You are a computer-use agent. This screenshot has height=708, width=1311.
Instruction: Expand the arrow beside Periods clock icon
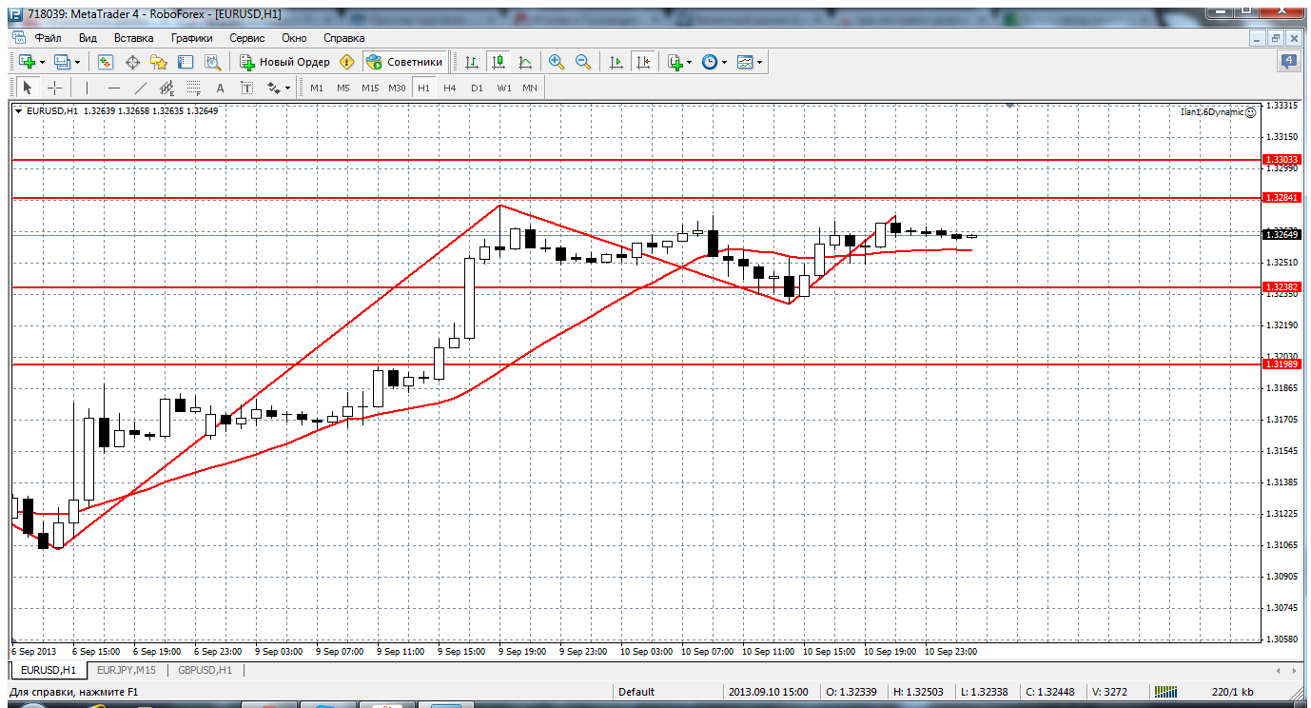(x=725, y=62)
